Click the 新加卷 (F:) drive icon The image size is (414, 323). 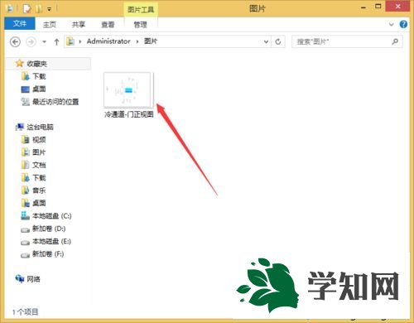pos(25,255)
